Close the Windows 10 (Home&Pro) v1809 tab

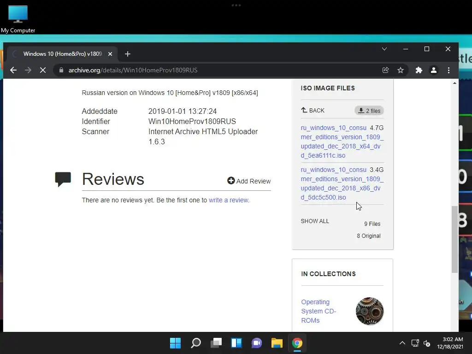pos(110,54)
